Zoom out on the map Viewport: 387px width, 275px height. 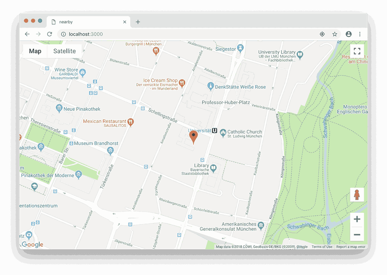coord(357,234)
